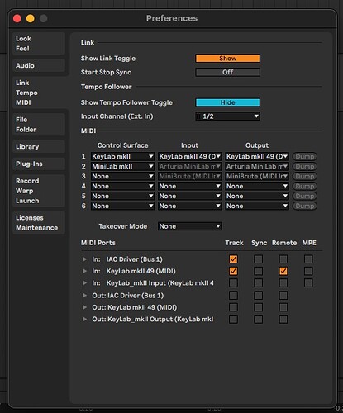This screenshot has width=343, height=413.
Task: Open row 3 Output MiniBrute dropdown
Action: click(257, 176)
